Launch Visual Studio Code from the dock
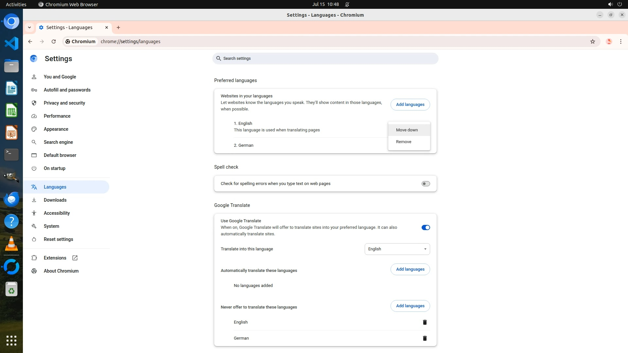Viewport: 628px width, 353px height. click(11, 43)
